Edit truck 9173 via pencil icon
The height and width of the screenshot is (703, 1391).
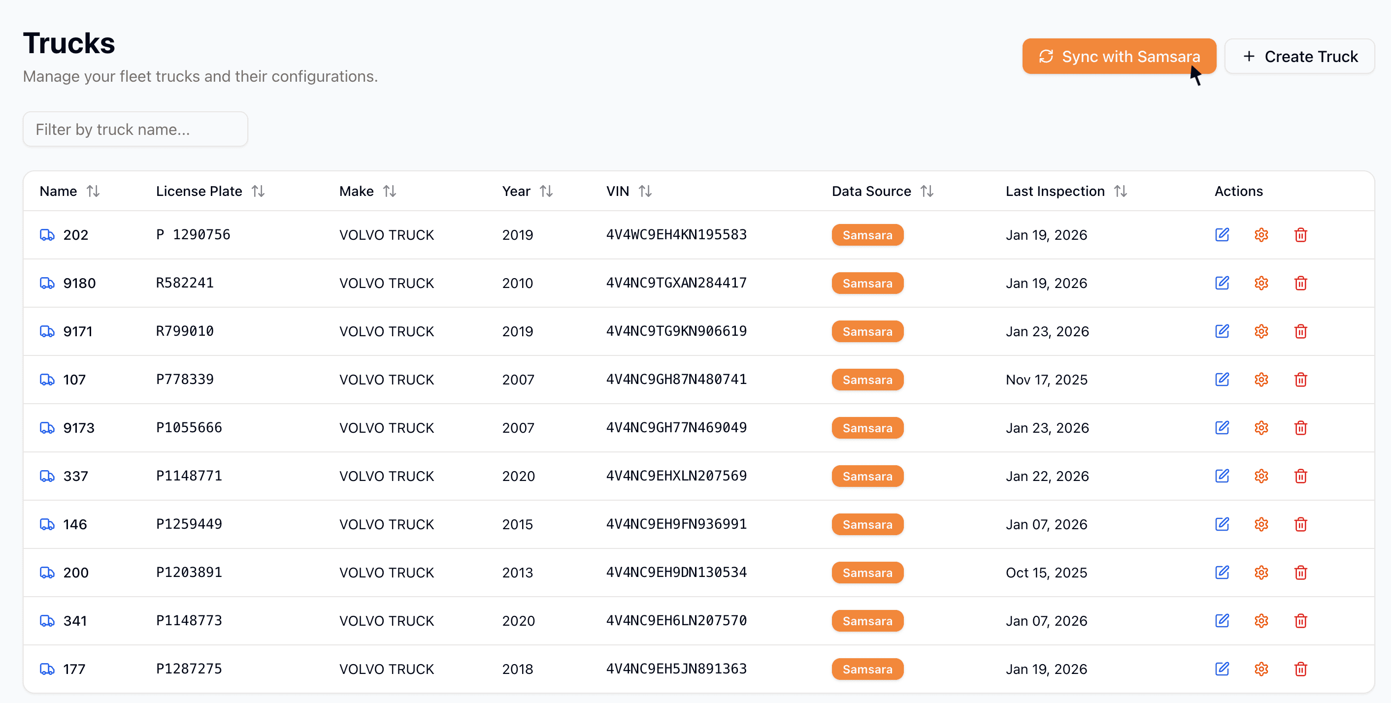1222,428
